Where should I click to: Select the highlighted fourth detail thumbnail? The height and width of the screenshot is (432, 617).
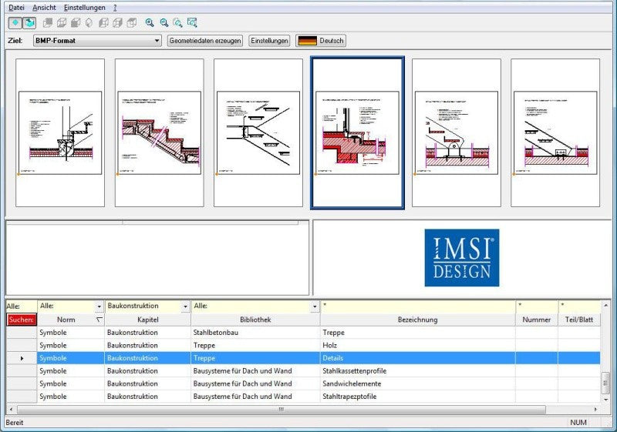coord(357,132)
